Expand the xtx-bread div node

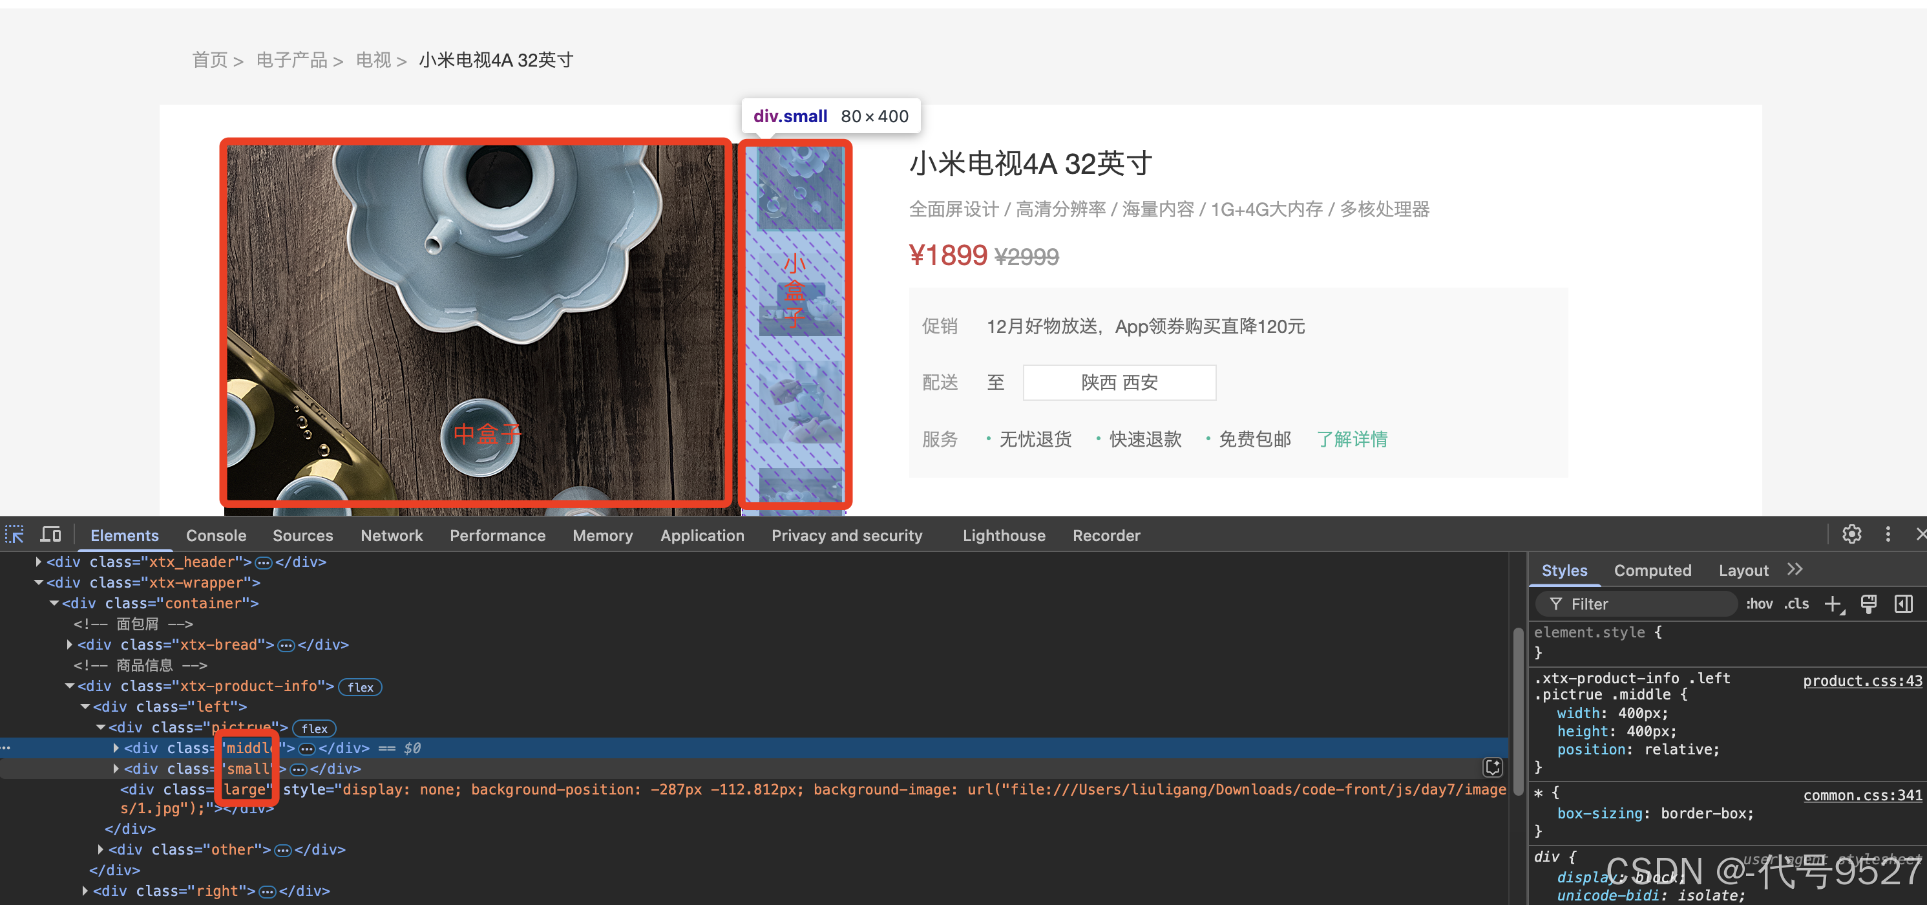pyautogui.click(x=70, y=644)
